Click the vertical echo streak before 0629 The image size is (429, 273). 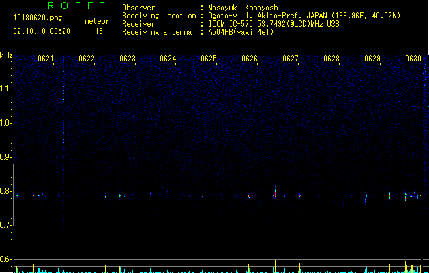click(x=366, y=198)
